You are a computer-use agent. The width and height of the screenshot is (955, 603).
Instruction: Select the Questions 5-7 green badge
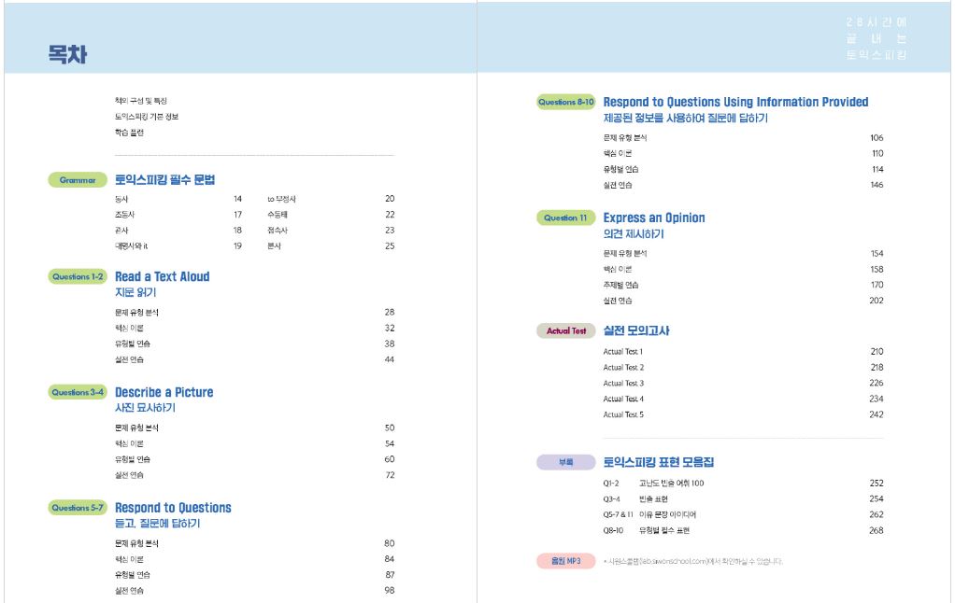[x=78, y=508]
